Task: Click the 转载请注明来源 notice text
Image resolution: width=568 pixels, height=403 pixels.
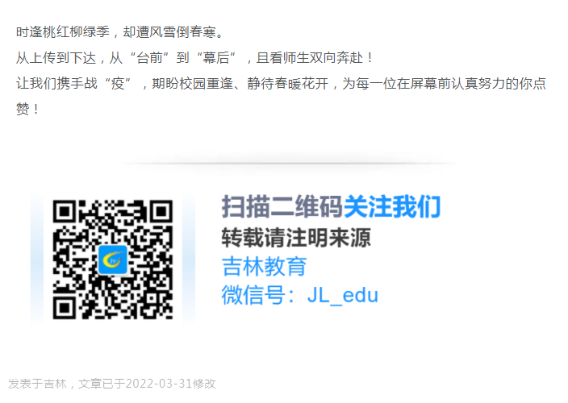Action: click(x=296, y=238)
